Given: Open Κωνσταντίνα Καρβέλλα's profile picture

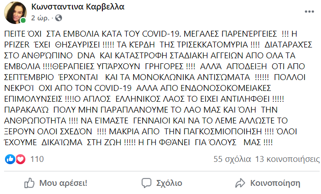Looking at the screenshot, I should pos(15,12).
